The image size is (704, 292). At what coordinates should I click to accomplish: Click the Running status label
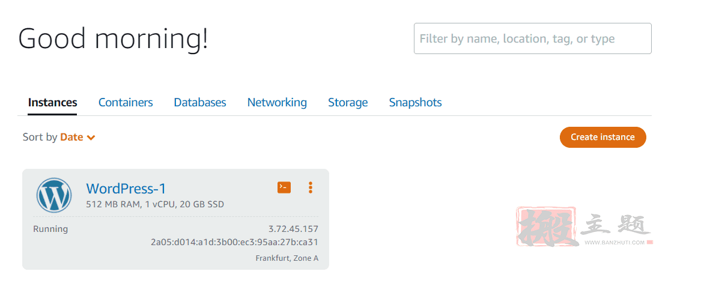[x=50, y=229]
